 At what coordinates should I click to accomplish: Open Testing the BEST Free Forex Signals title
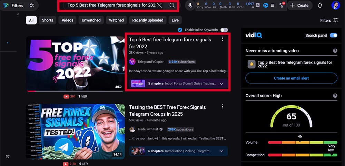pos(167,110)
